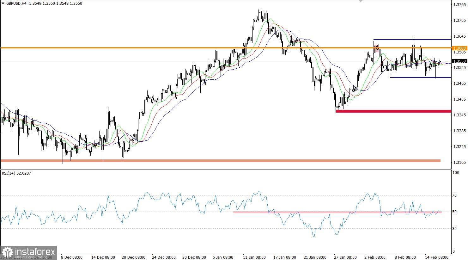Image resolution: width=468 pixels, height=260 pixels.
Task: Click the 1.3465 price axis label
Action: (459, 83)
